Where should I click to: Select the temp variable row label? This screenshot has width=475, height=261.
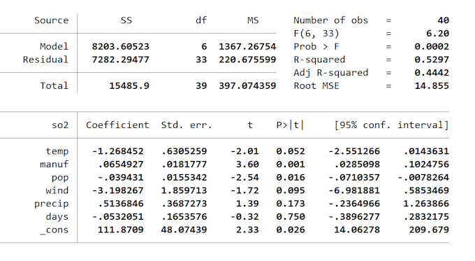click(57, 151)
